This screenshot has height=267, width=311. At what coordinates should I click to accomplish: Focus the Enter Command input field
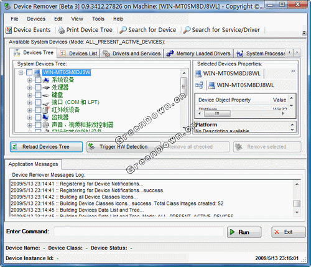click(139, 232)
